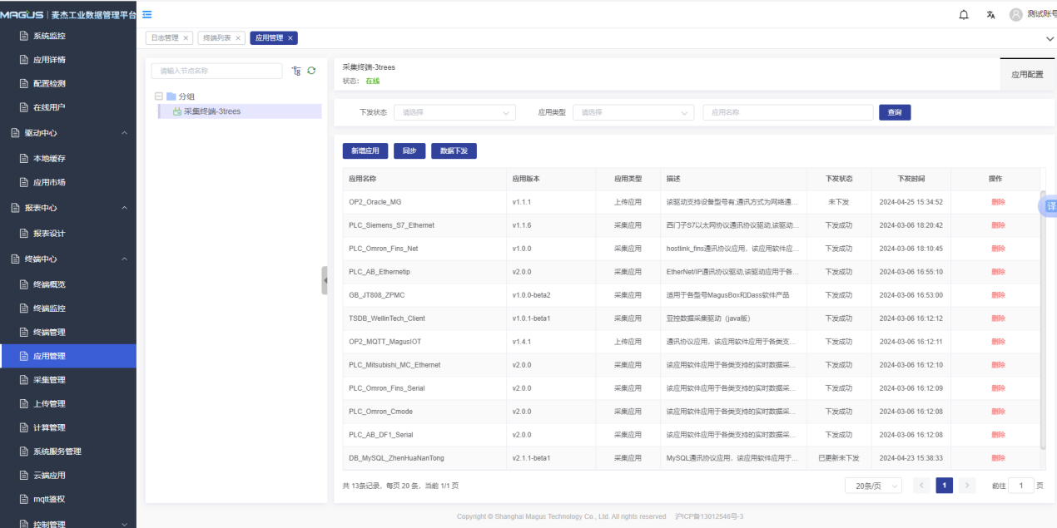Open the 应用类型 dropdown
Viewport: 1057px width, 528px height.
click(633, 112)
